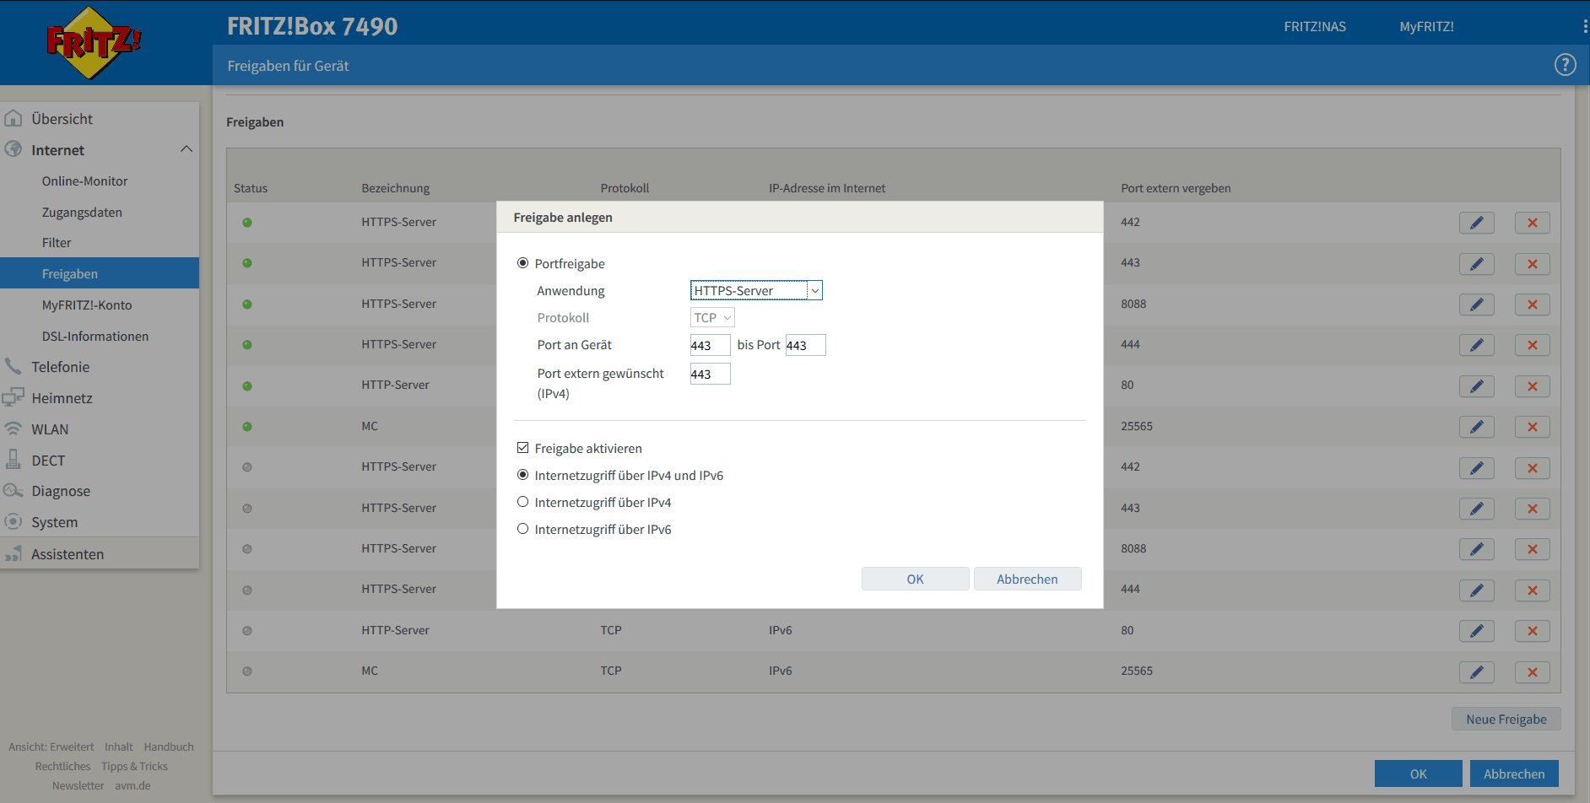Click the FRITZ! logo
Image resolution: width=1590 pixels, height=803 pixels.
click(x=93, y=42)
